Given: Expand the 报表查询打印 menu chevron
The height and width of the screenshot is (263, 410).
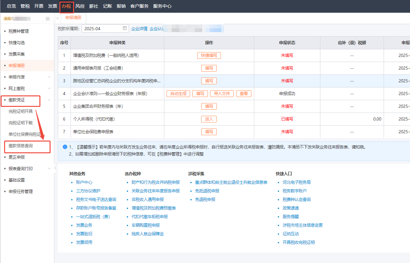Looking at the screenshot, I should pos(49,169).
